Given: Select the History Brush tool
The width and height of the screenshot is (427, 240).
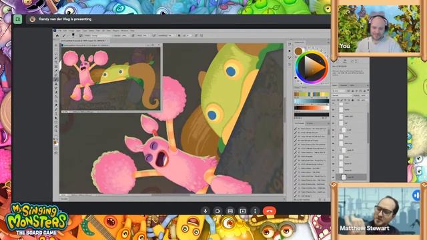Looking at the screenshot, I should [x=56, y=87].
